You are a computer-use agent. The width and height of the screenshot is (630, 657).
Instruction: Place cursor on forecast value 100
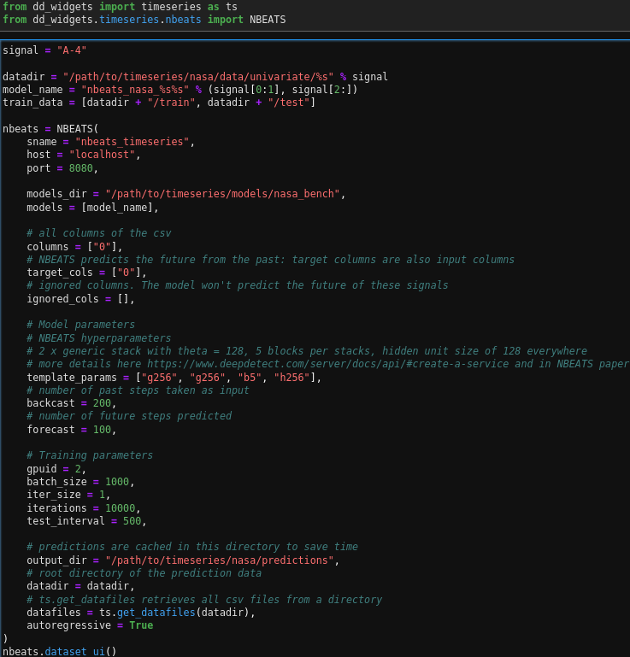click(101, 430)
